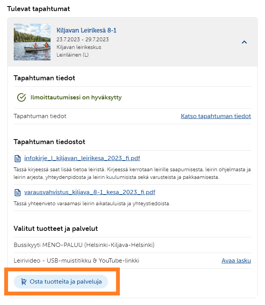Click the green approved checkmark icon
265x305 pixels.
click(21, 97)
